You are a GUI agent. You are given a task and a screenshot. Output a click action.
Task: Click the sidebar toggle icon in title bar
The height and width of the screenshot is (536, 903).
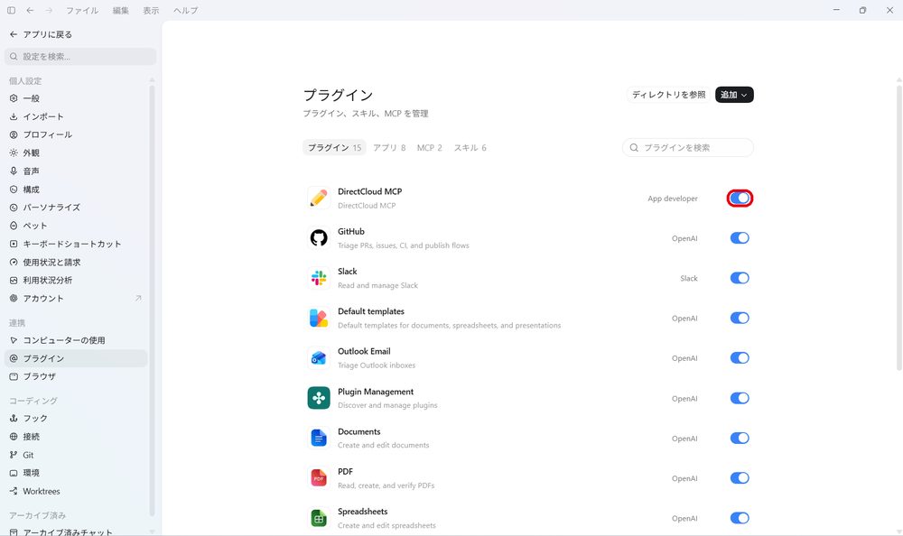click(11, 10)
